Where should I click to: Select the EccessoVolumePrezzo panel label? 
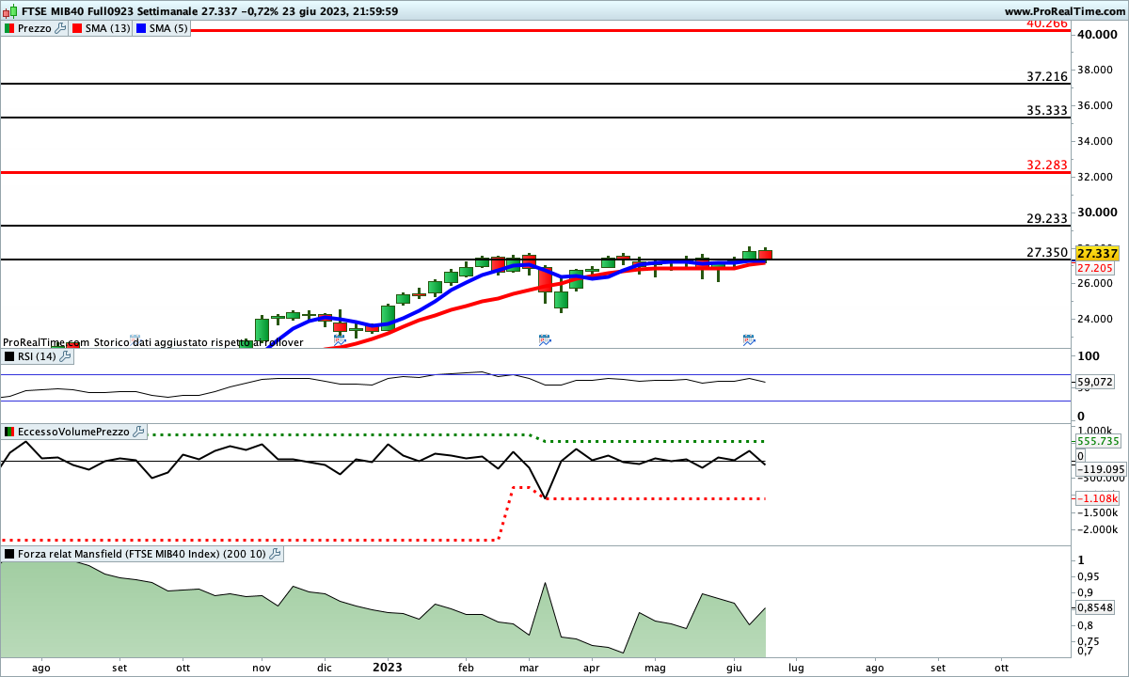(74, 432)
